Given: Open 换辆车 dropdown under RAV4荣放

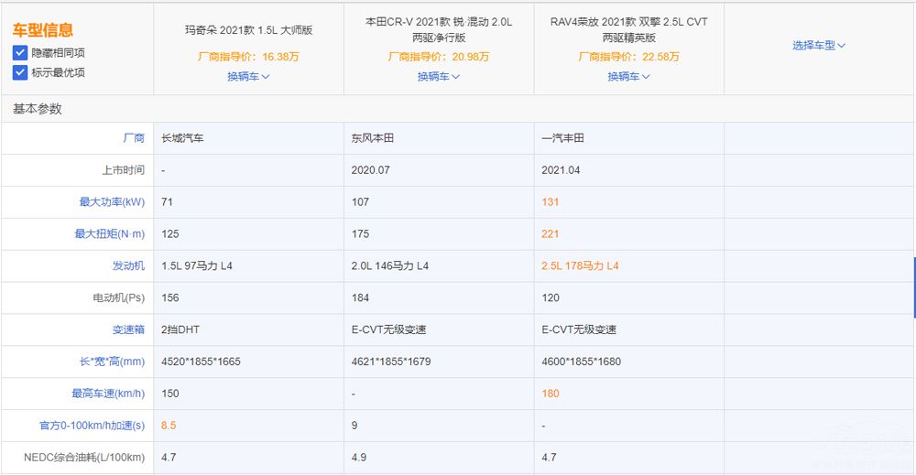Looking at the screenshot, I should point(628,77).
